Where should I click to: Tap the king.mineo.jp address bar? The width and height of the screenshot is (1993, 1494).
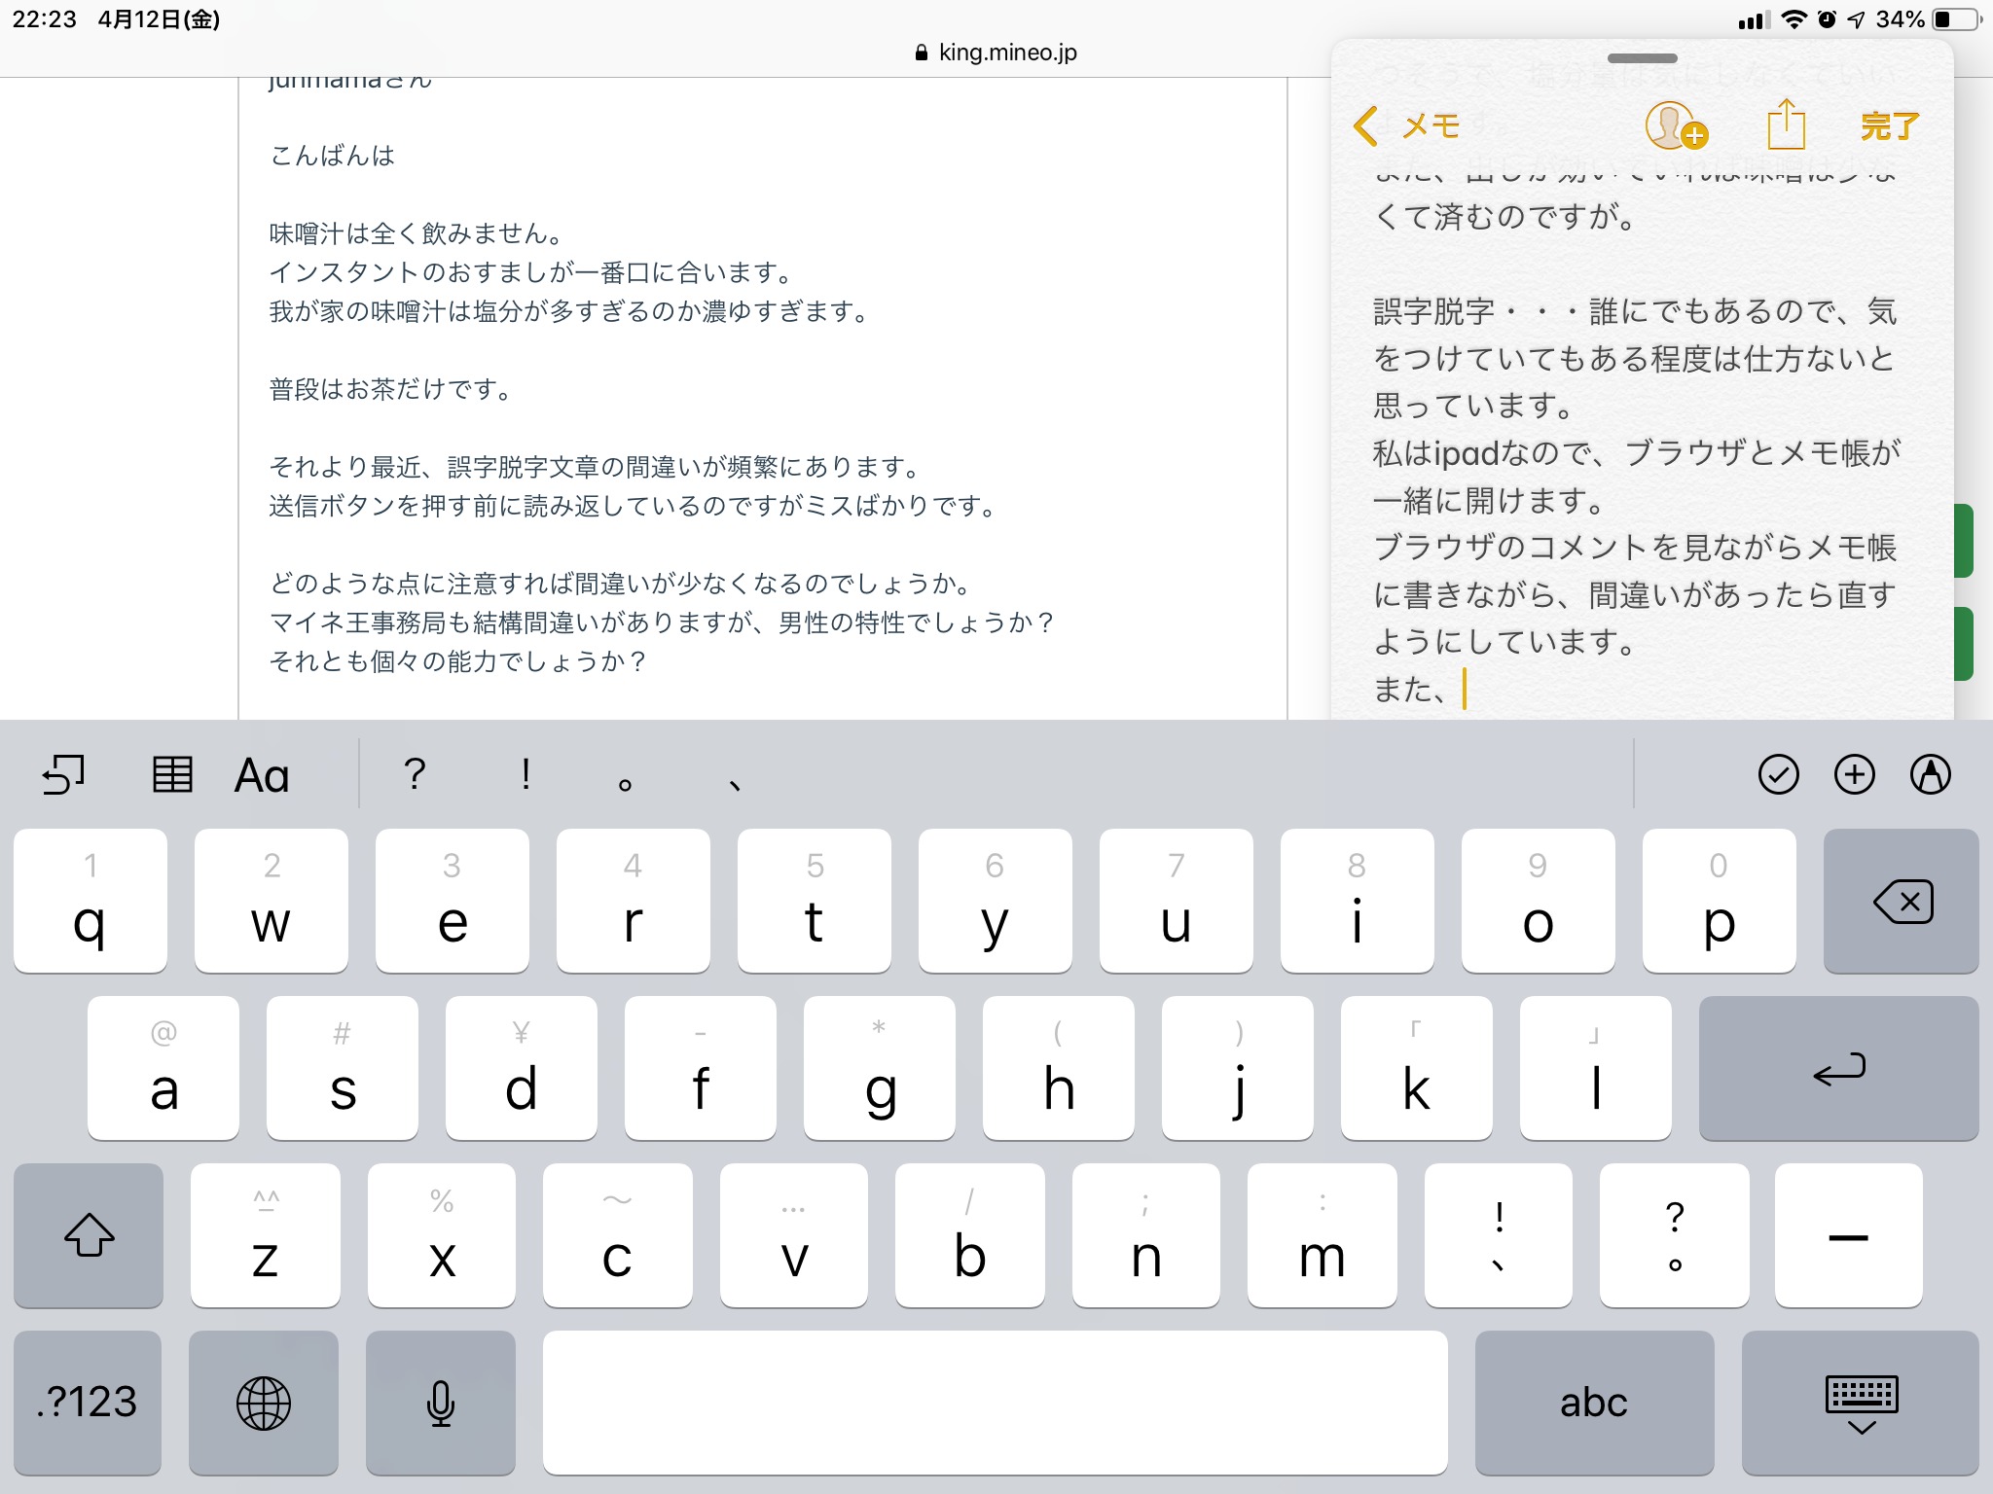pyautogui.click(x=996, y=53)
